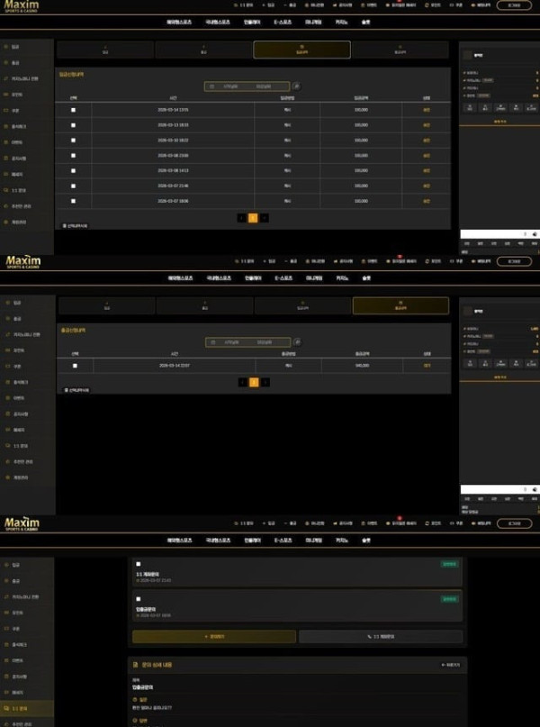The height and width of the screenshot is (727, 540).
Task: Click 뒤로가기 in the 문의 상세 내용 header
Action: point(451,665)
